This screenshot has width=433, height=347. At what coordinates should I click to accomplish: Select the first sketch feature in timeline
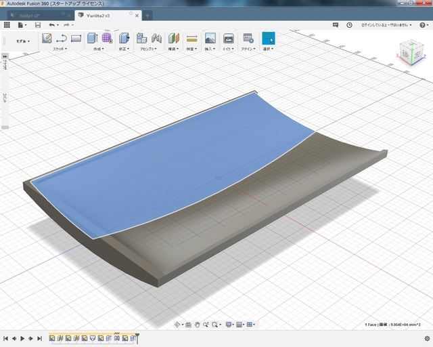52,338
